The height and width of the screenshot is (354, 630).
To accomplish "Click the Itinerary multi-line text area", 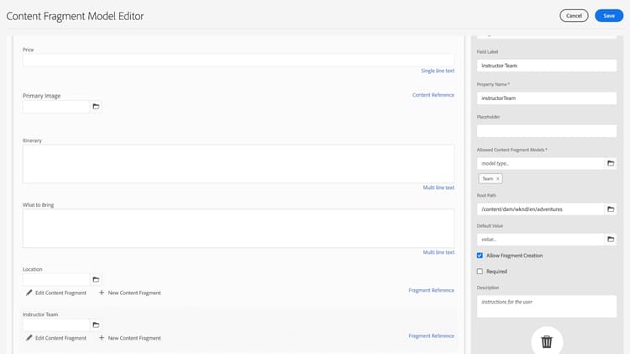I will (239, 164).
